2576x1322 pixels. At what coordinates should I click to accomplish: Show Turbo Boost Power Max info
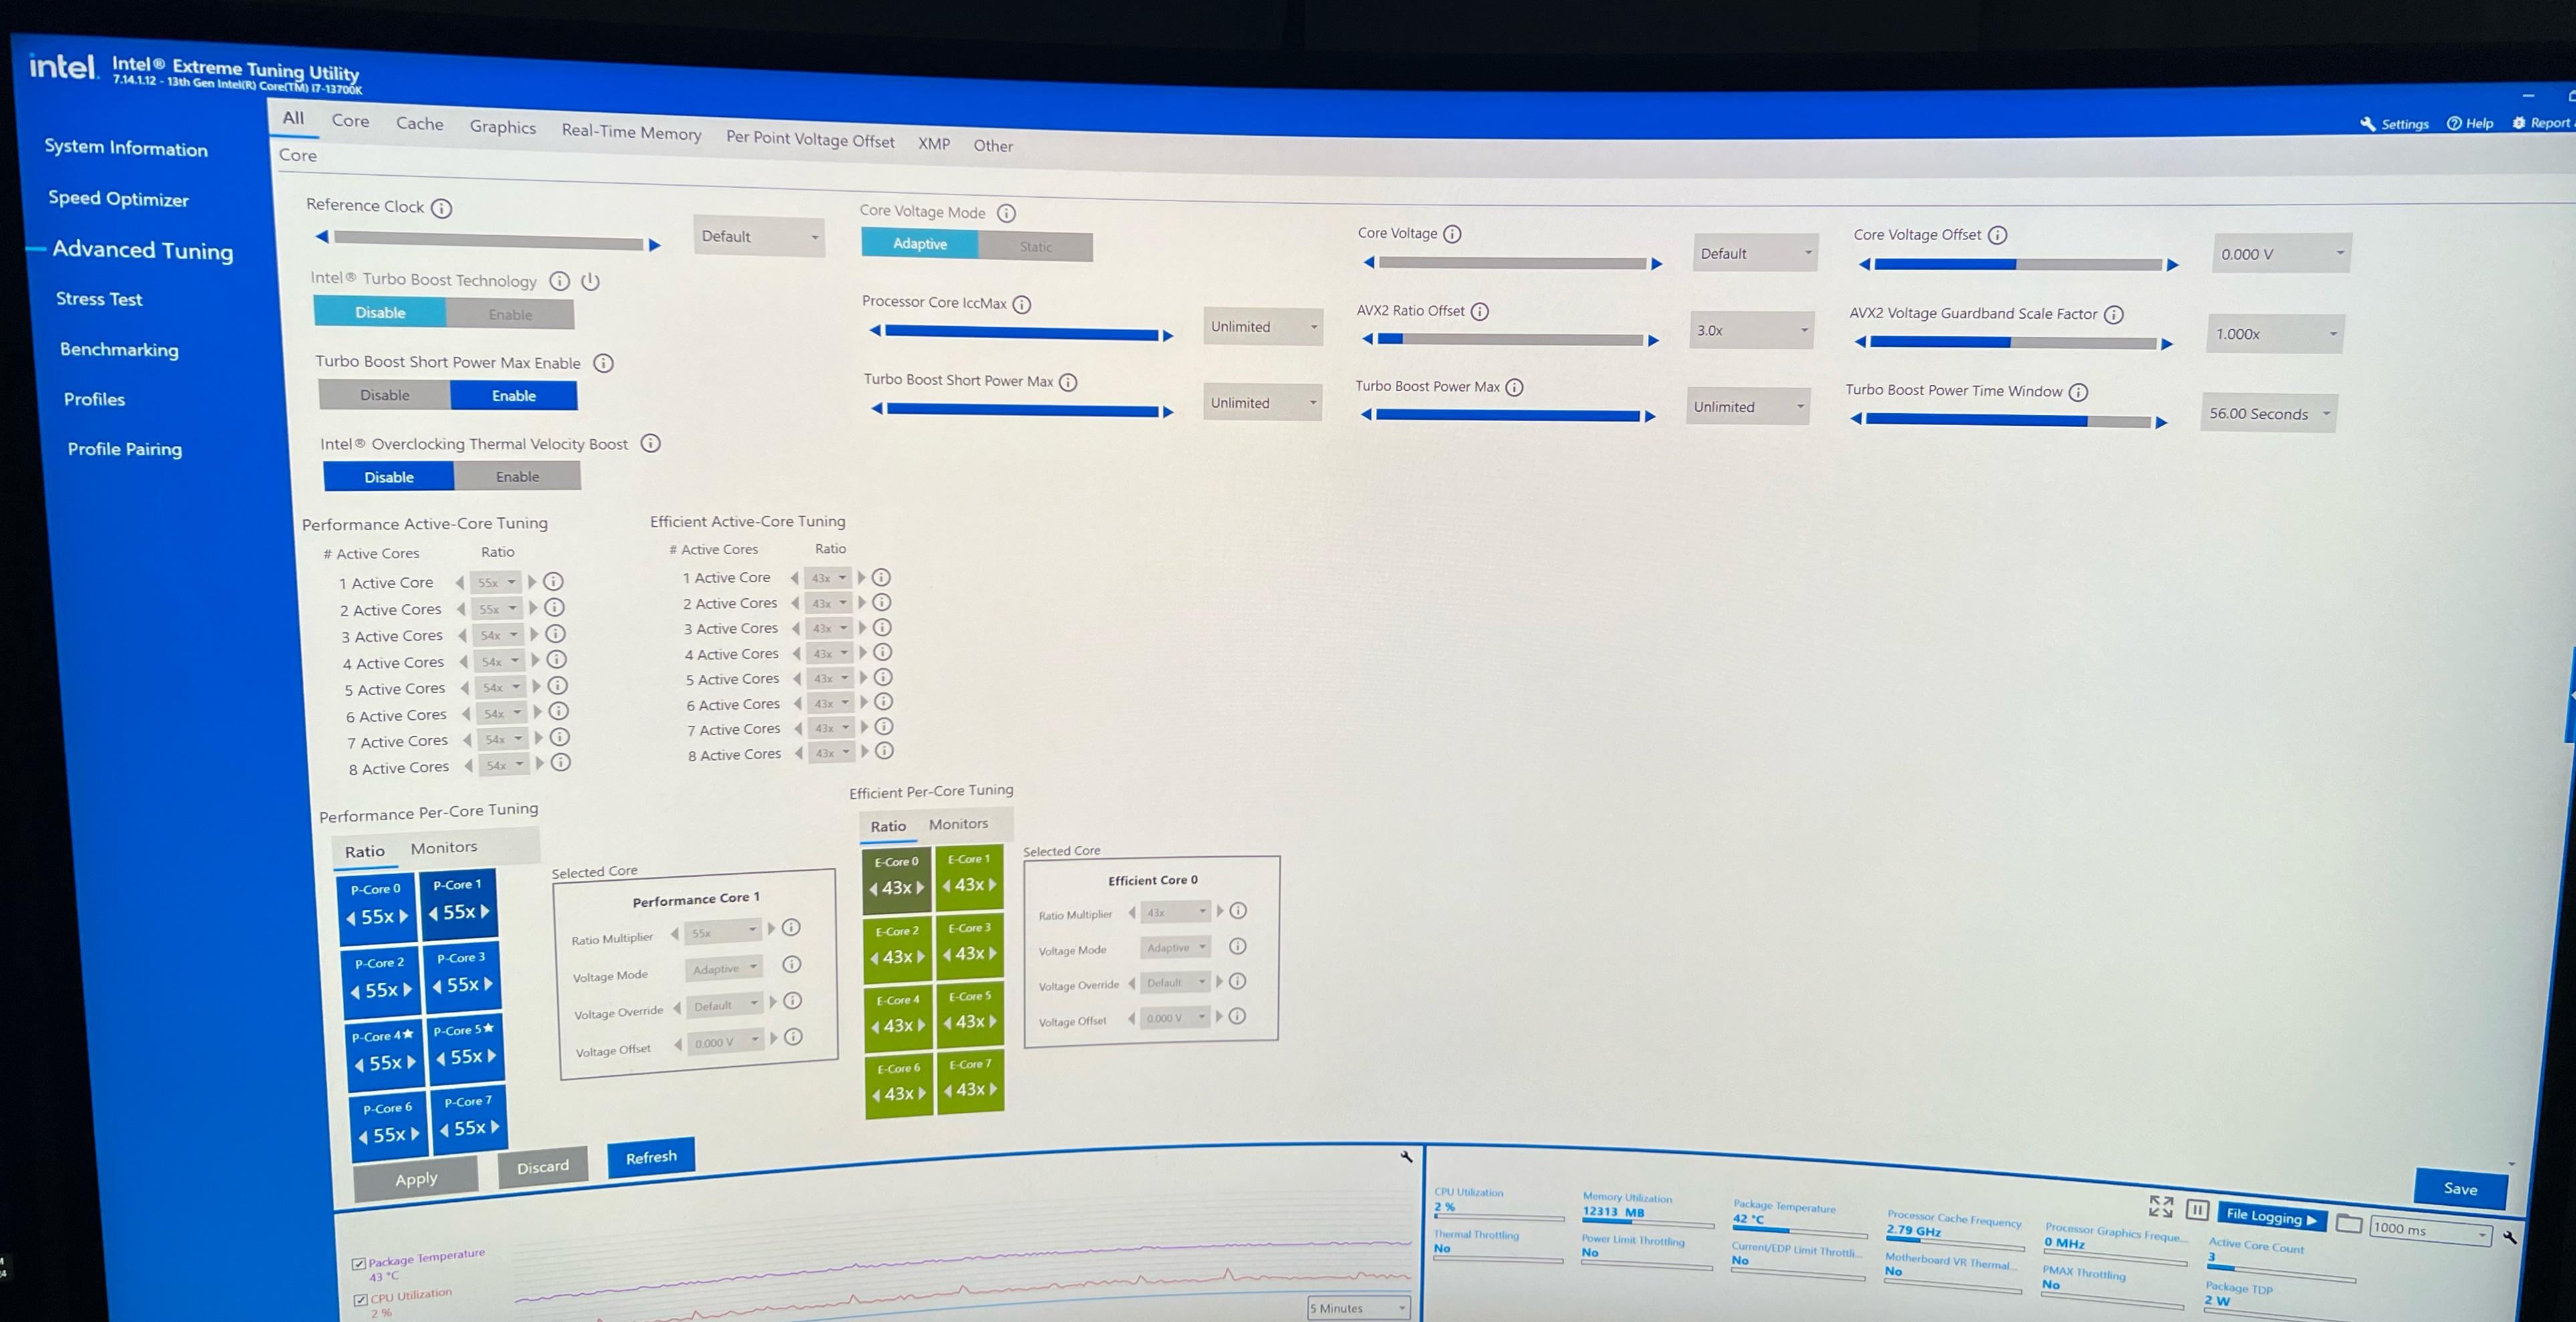click(1515, 387)
